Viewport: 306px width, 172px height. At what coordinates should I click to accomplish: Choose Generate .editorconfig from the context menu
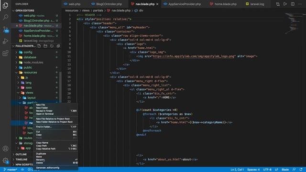click(48, 168)
